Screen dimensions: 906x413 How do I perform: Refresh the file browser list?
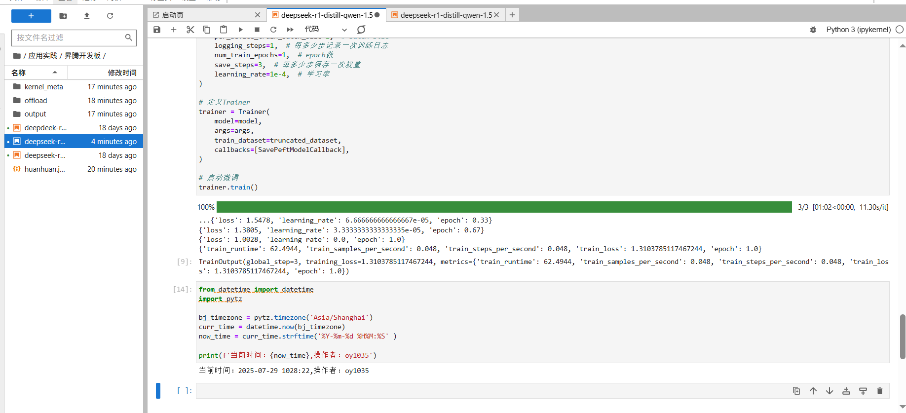110,16
